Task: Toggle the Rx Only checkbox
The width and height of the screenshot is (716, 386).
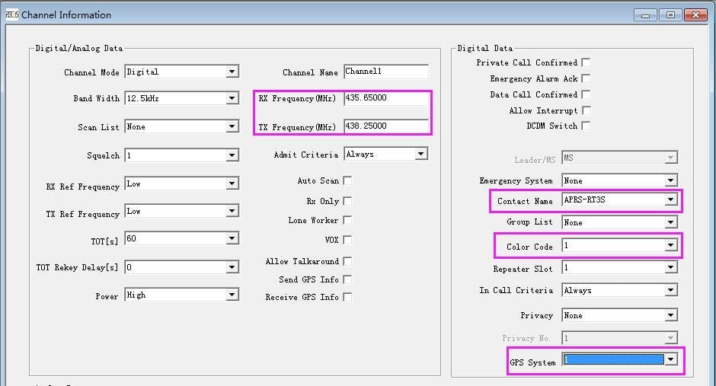Action: point(347,201)
